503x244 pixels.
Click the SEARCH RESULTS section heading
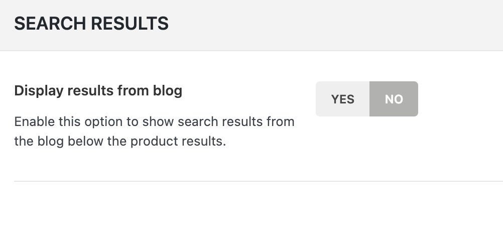91,24
